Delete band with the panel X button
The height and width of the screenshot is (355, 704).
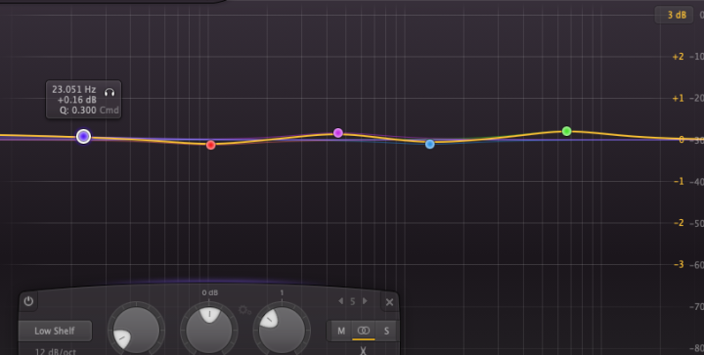[x=389, y=302]
